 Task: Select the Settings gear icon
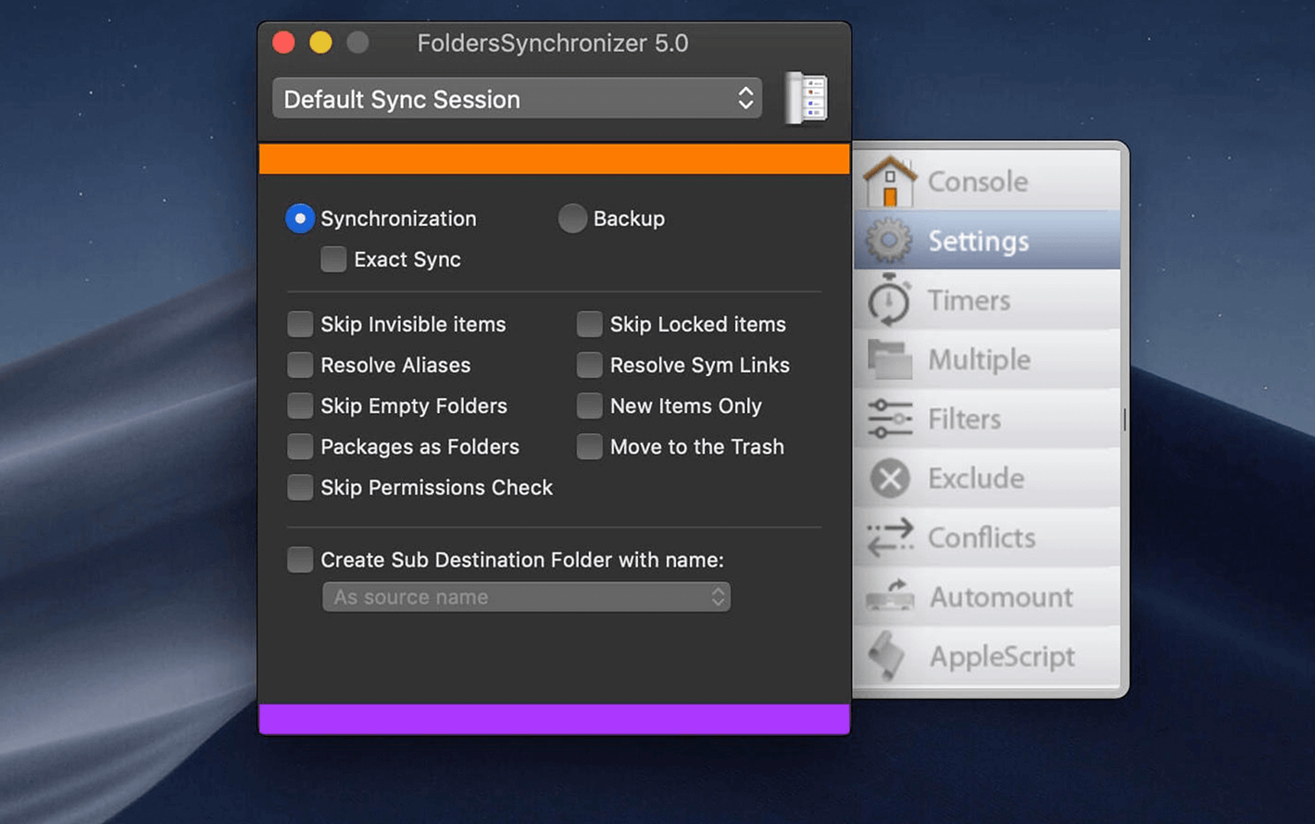pos(889,241)
